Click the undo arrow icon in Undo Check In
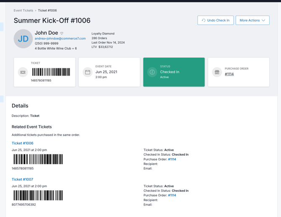 pos(203,20)
